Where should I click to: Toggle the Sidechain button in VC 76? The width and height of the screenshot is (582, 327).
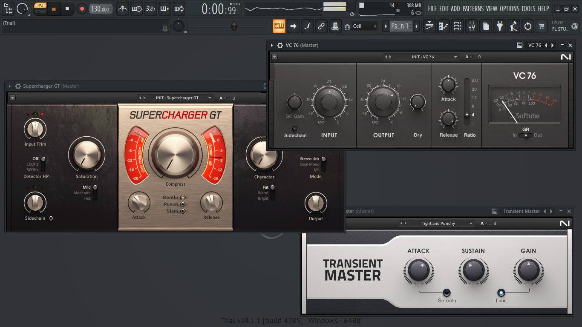click(x=295, y=129)
